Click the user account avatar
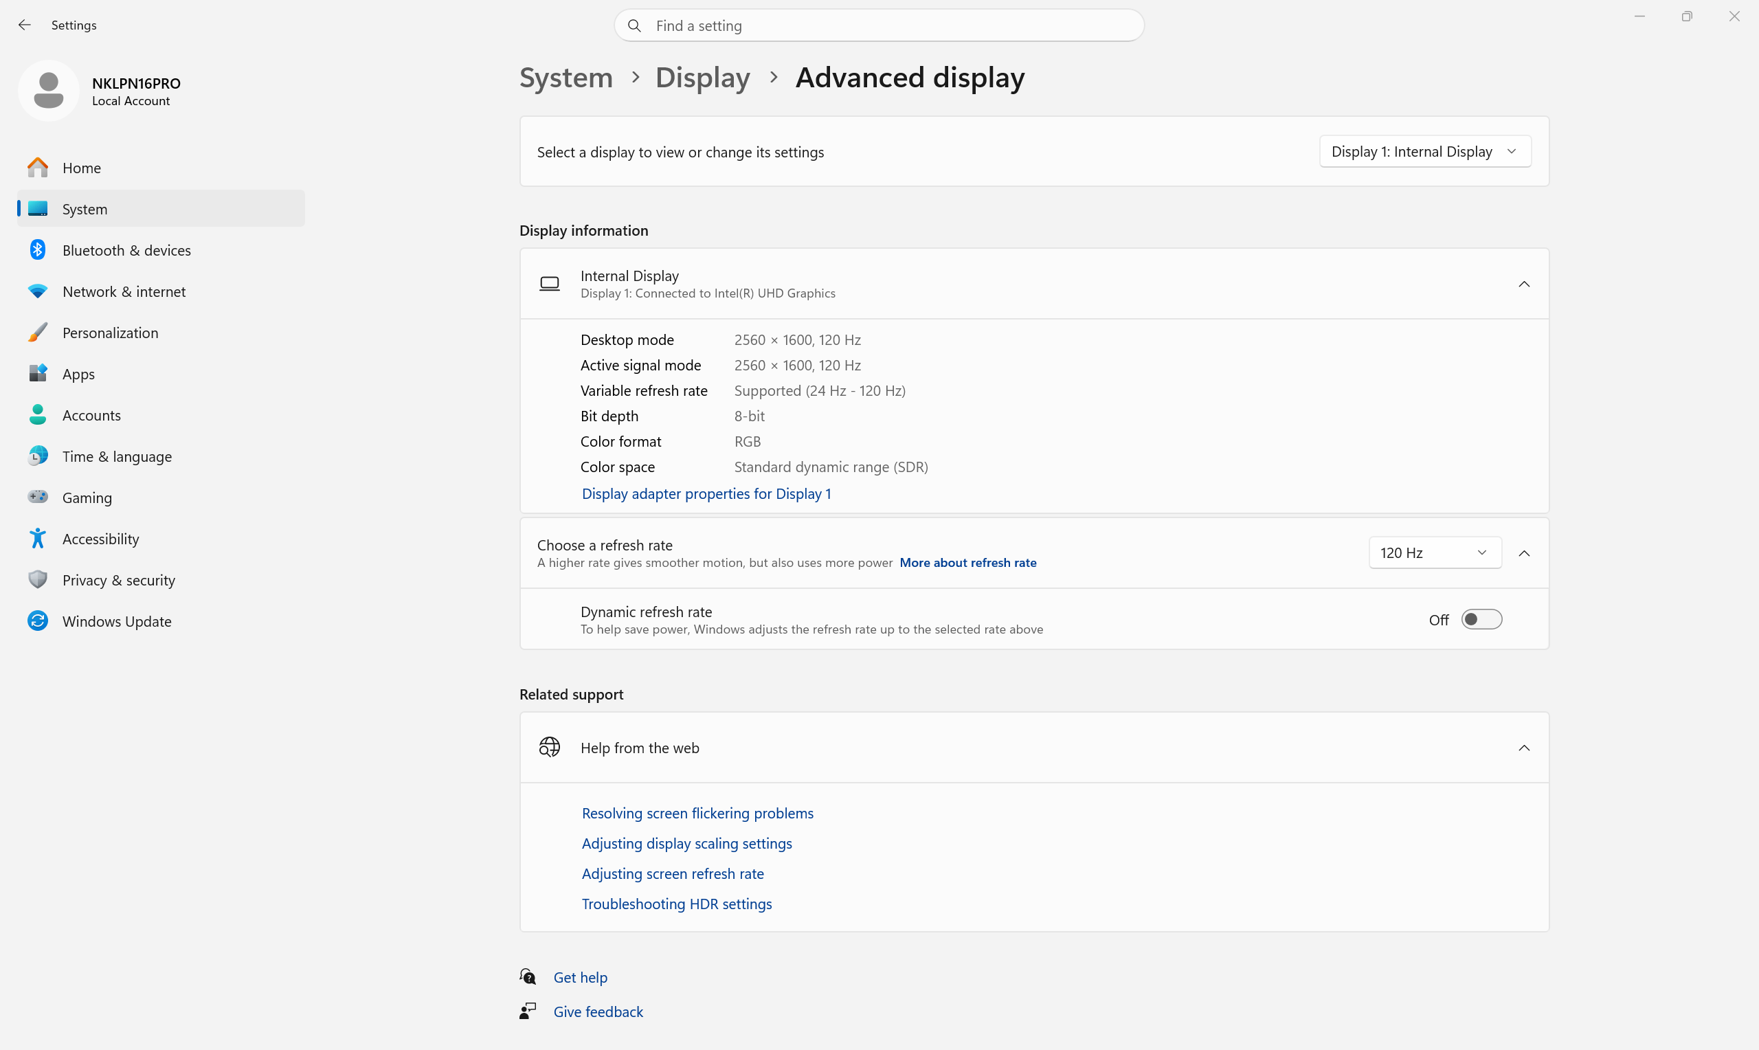1759x1050 pixels. [48, 91]
